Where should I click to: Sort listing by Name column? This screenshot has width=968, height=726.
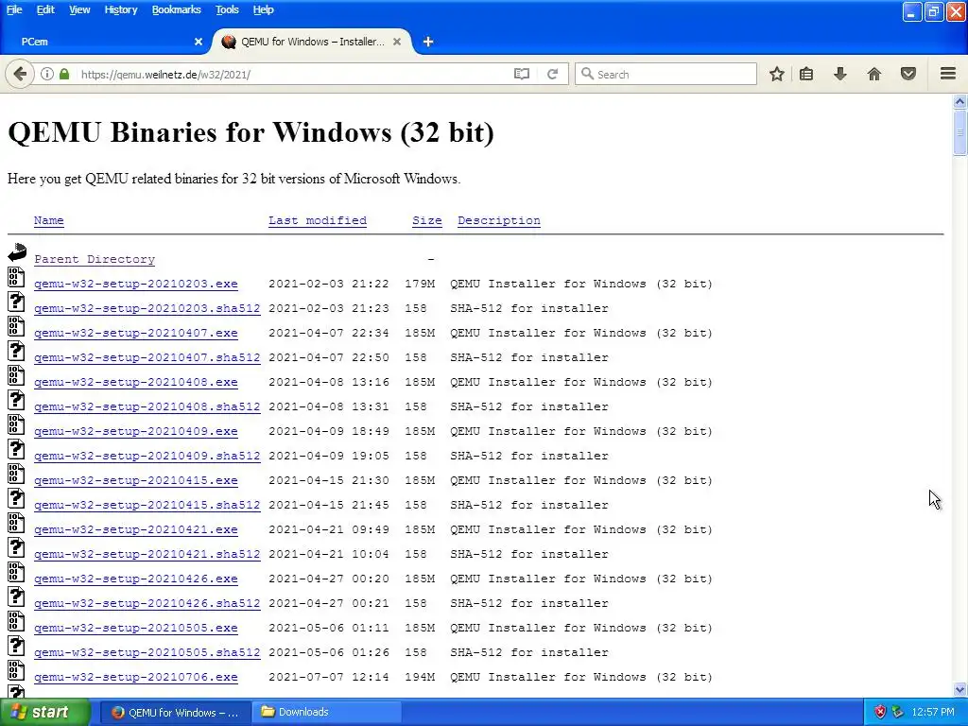[x=49, y=220]
